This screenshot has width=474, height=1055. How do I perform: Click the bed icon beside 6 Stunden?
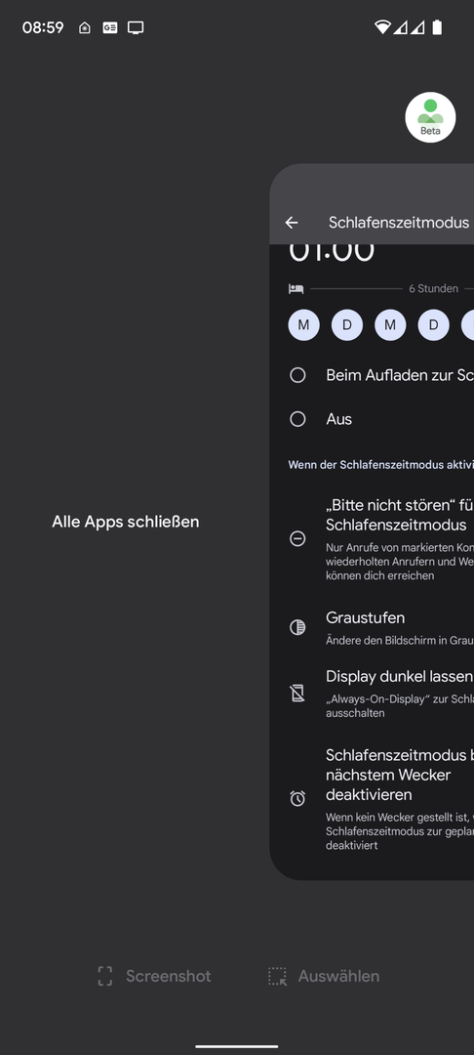tap(296, 288)
